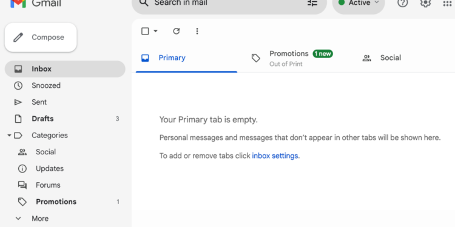This screenshot has width=455, height=227.
Task: Click the '1 new' badge on Promotions
Action: coord(323,54)
